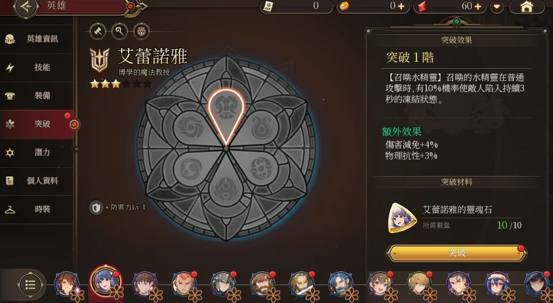Collapse the side menu with the orange knob
The image size is (553, 303).
[x=74, y=124]
